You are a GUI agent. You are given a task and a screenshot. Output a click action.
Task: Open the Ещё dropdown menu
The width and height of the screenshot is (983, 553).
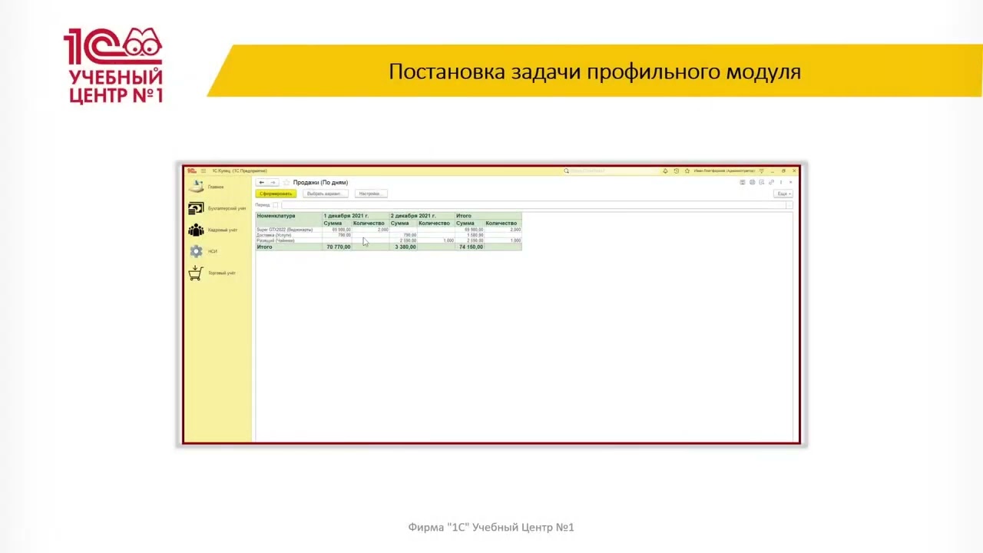click(x=783, y=194)
